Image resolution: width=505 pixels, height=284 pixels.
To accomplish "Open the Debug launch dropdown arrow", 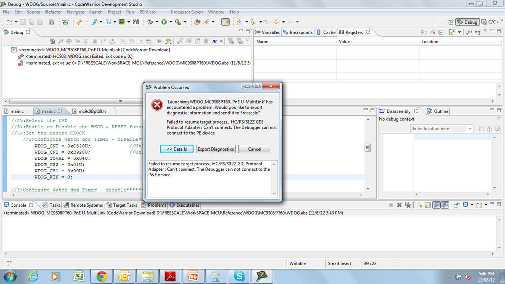I will click(157, 22).
